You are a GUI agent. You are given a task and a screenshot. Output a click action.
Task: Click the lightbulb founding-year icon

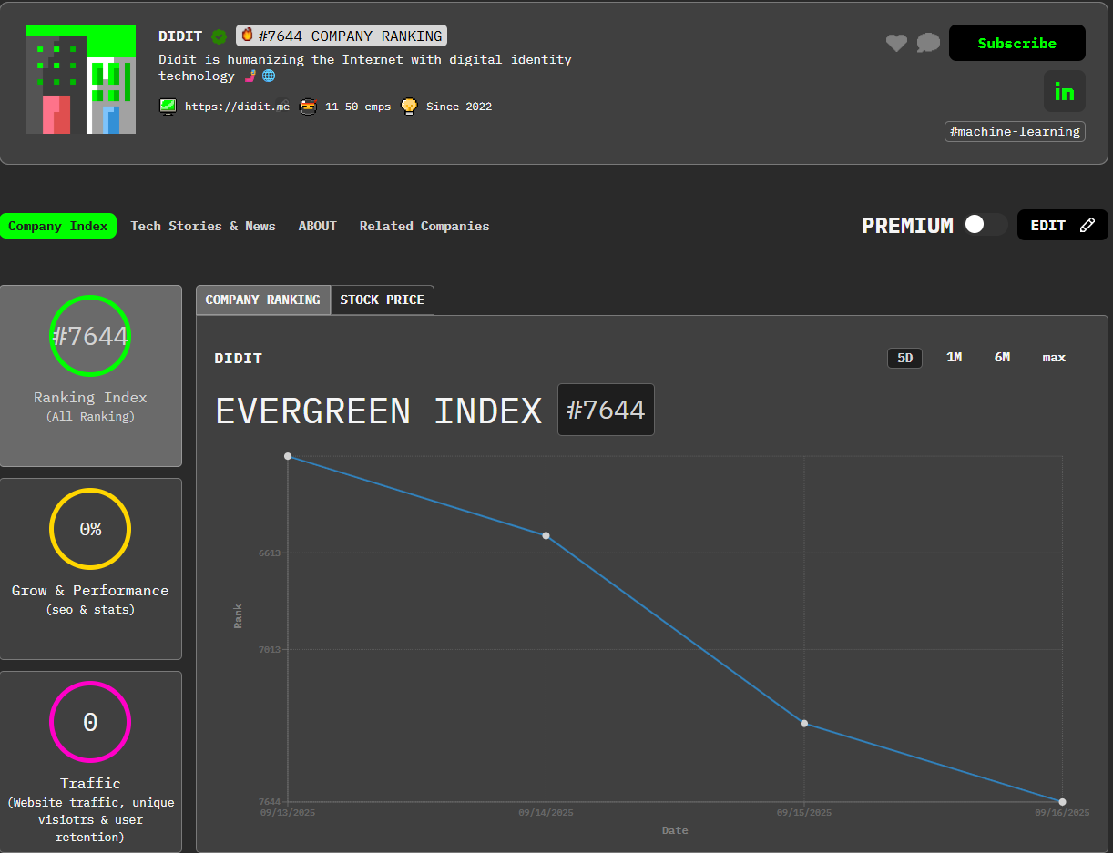pyautogui.click(x=409, y=107)
